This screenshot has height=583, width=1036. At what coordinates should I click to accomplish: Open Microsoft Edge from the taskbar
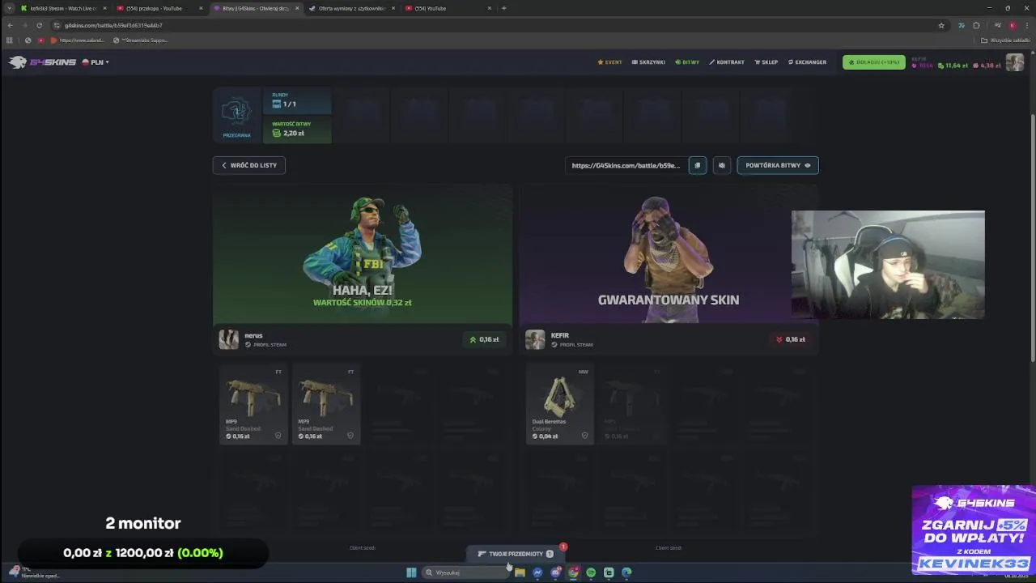(626, 572)
